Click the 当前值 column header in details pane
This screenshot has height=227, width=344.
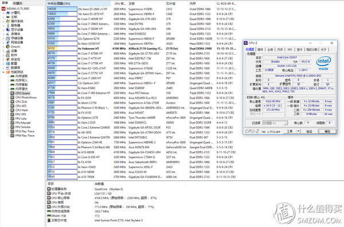point(138,184)
